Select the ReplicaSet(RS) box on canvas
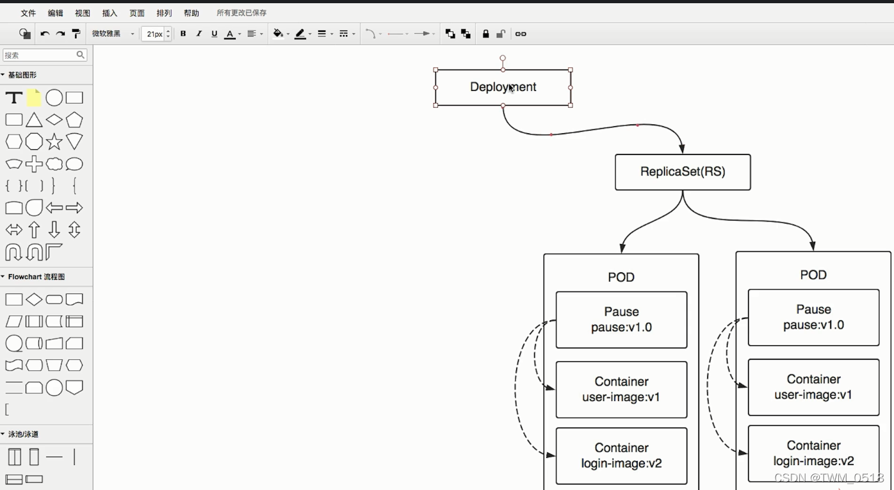Viewport: 894px width, 490px height. [683, 172]
